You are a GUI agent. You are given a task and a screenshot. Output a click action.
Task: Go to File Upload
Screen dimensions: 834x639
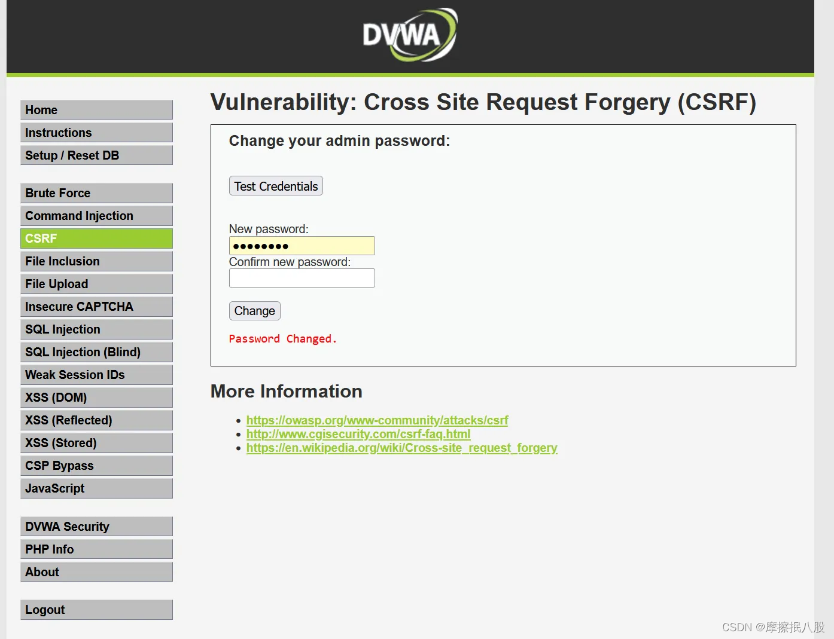(x=96, y=283)
